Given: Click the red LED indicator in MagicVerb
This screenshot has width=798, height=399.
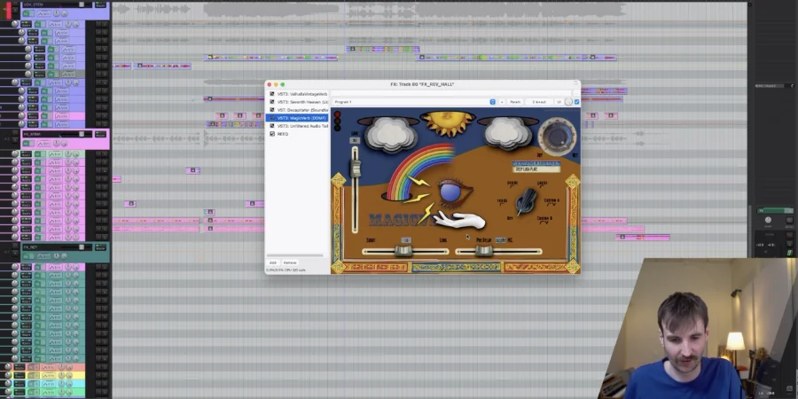Looking at the screenshot, I should pyautogui.click(x=337, y=115).
